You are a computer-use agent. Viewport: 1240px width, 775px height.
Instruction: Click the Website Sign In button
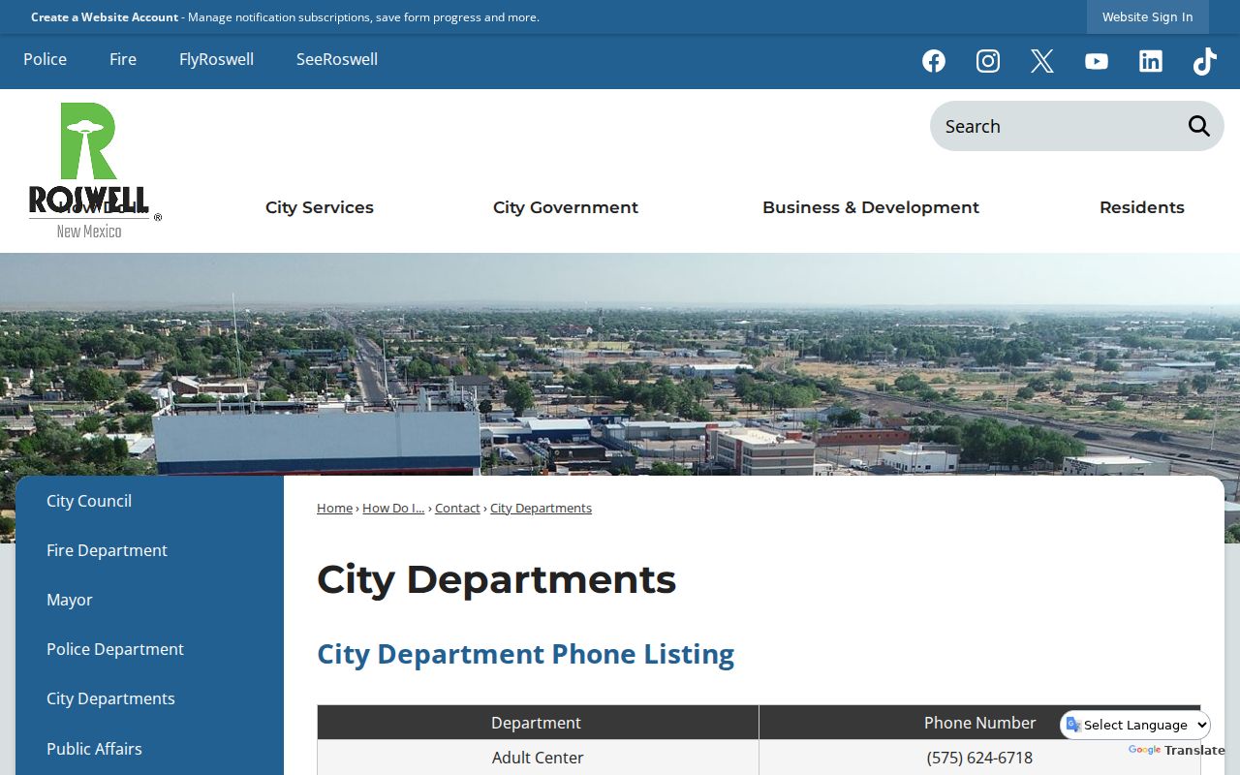click(1148, 16)
